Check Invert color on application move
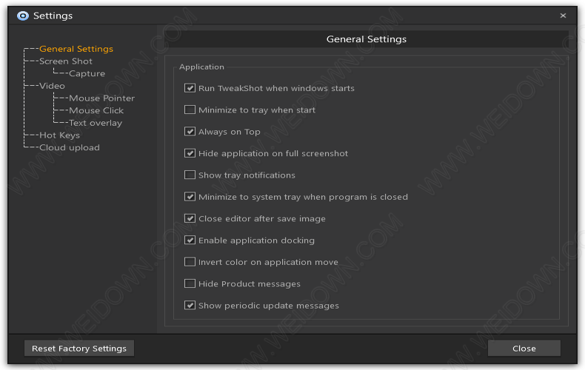This screenshot has height=370, width=585. [190, 262]
